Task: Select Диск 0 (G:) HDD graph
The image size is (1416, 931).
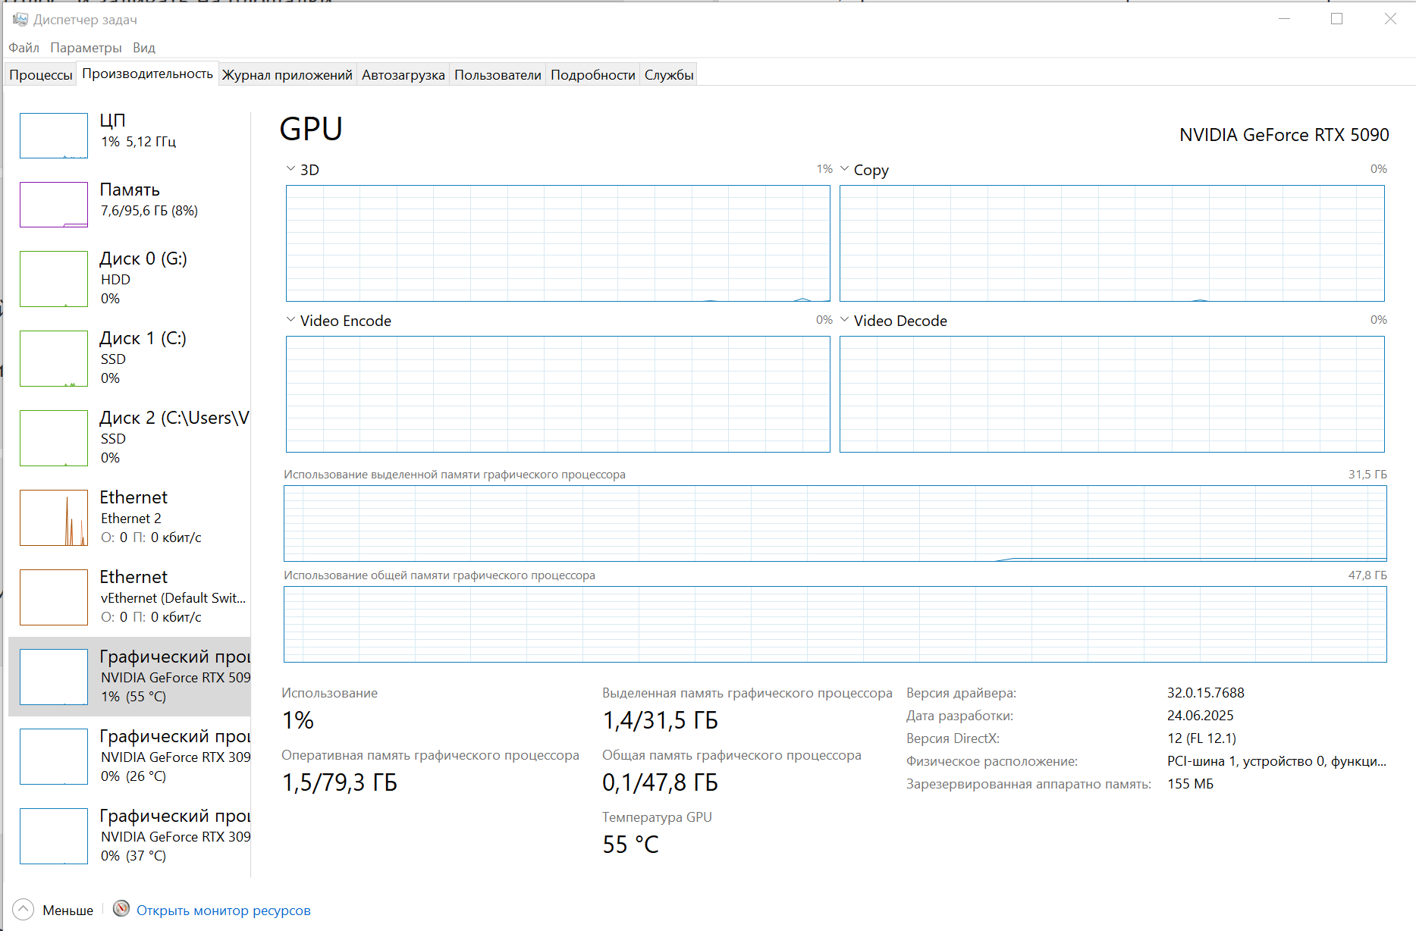Action: coord(54,279)
